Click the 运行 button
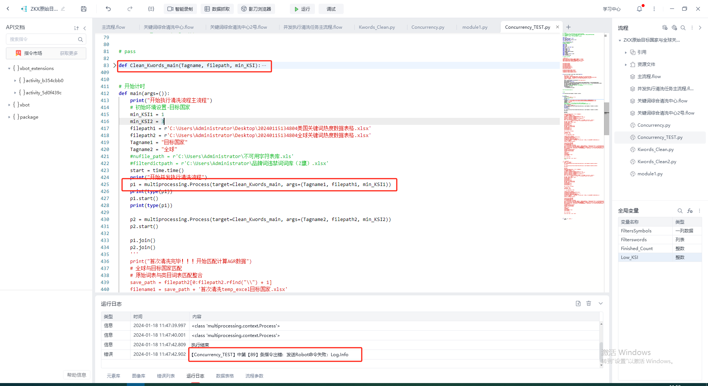This screenshot has height=386, width=708. click(302, 9)
